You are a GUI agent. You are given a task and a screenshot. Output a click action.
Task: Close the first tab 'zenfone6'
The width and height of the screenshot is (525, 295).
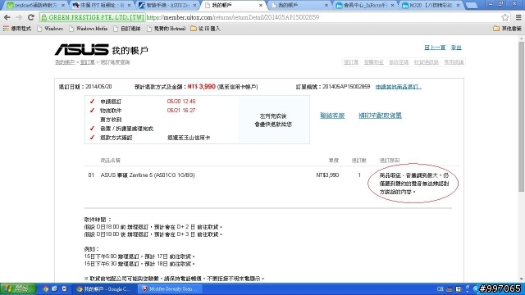[x=63, y=6]
